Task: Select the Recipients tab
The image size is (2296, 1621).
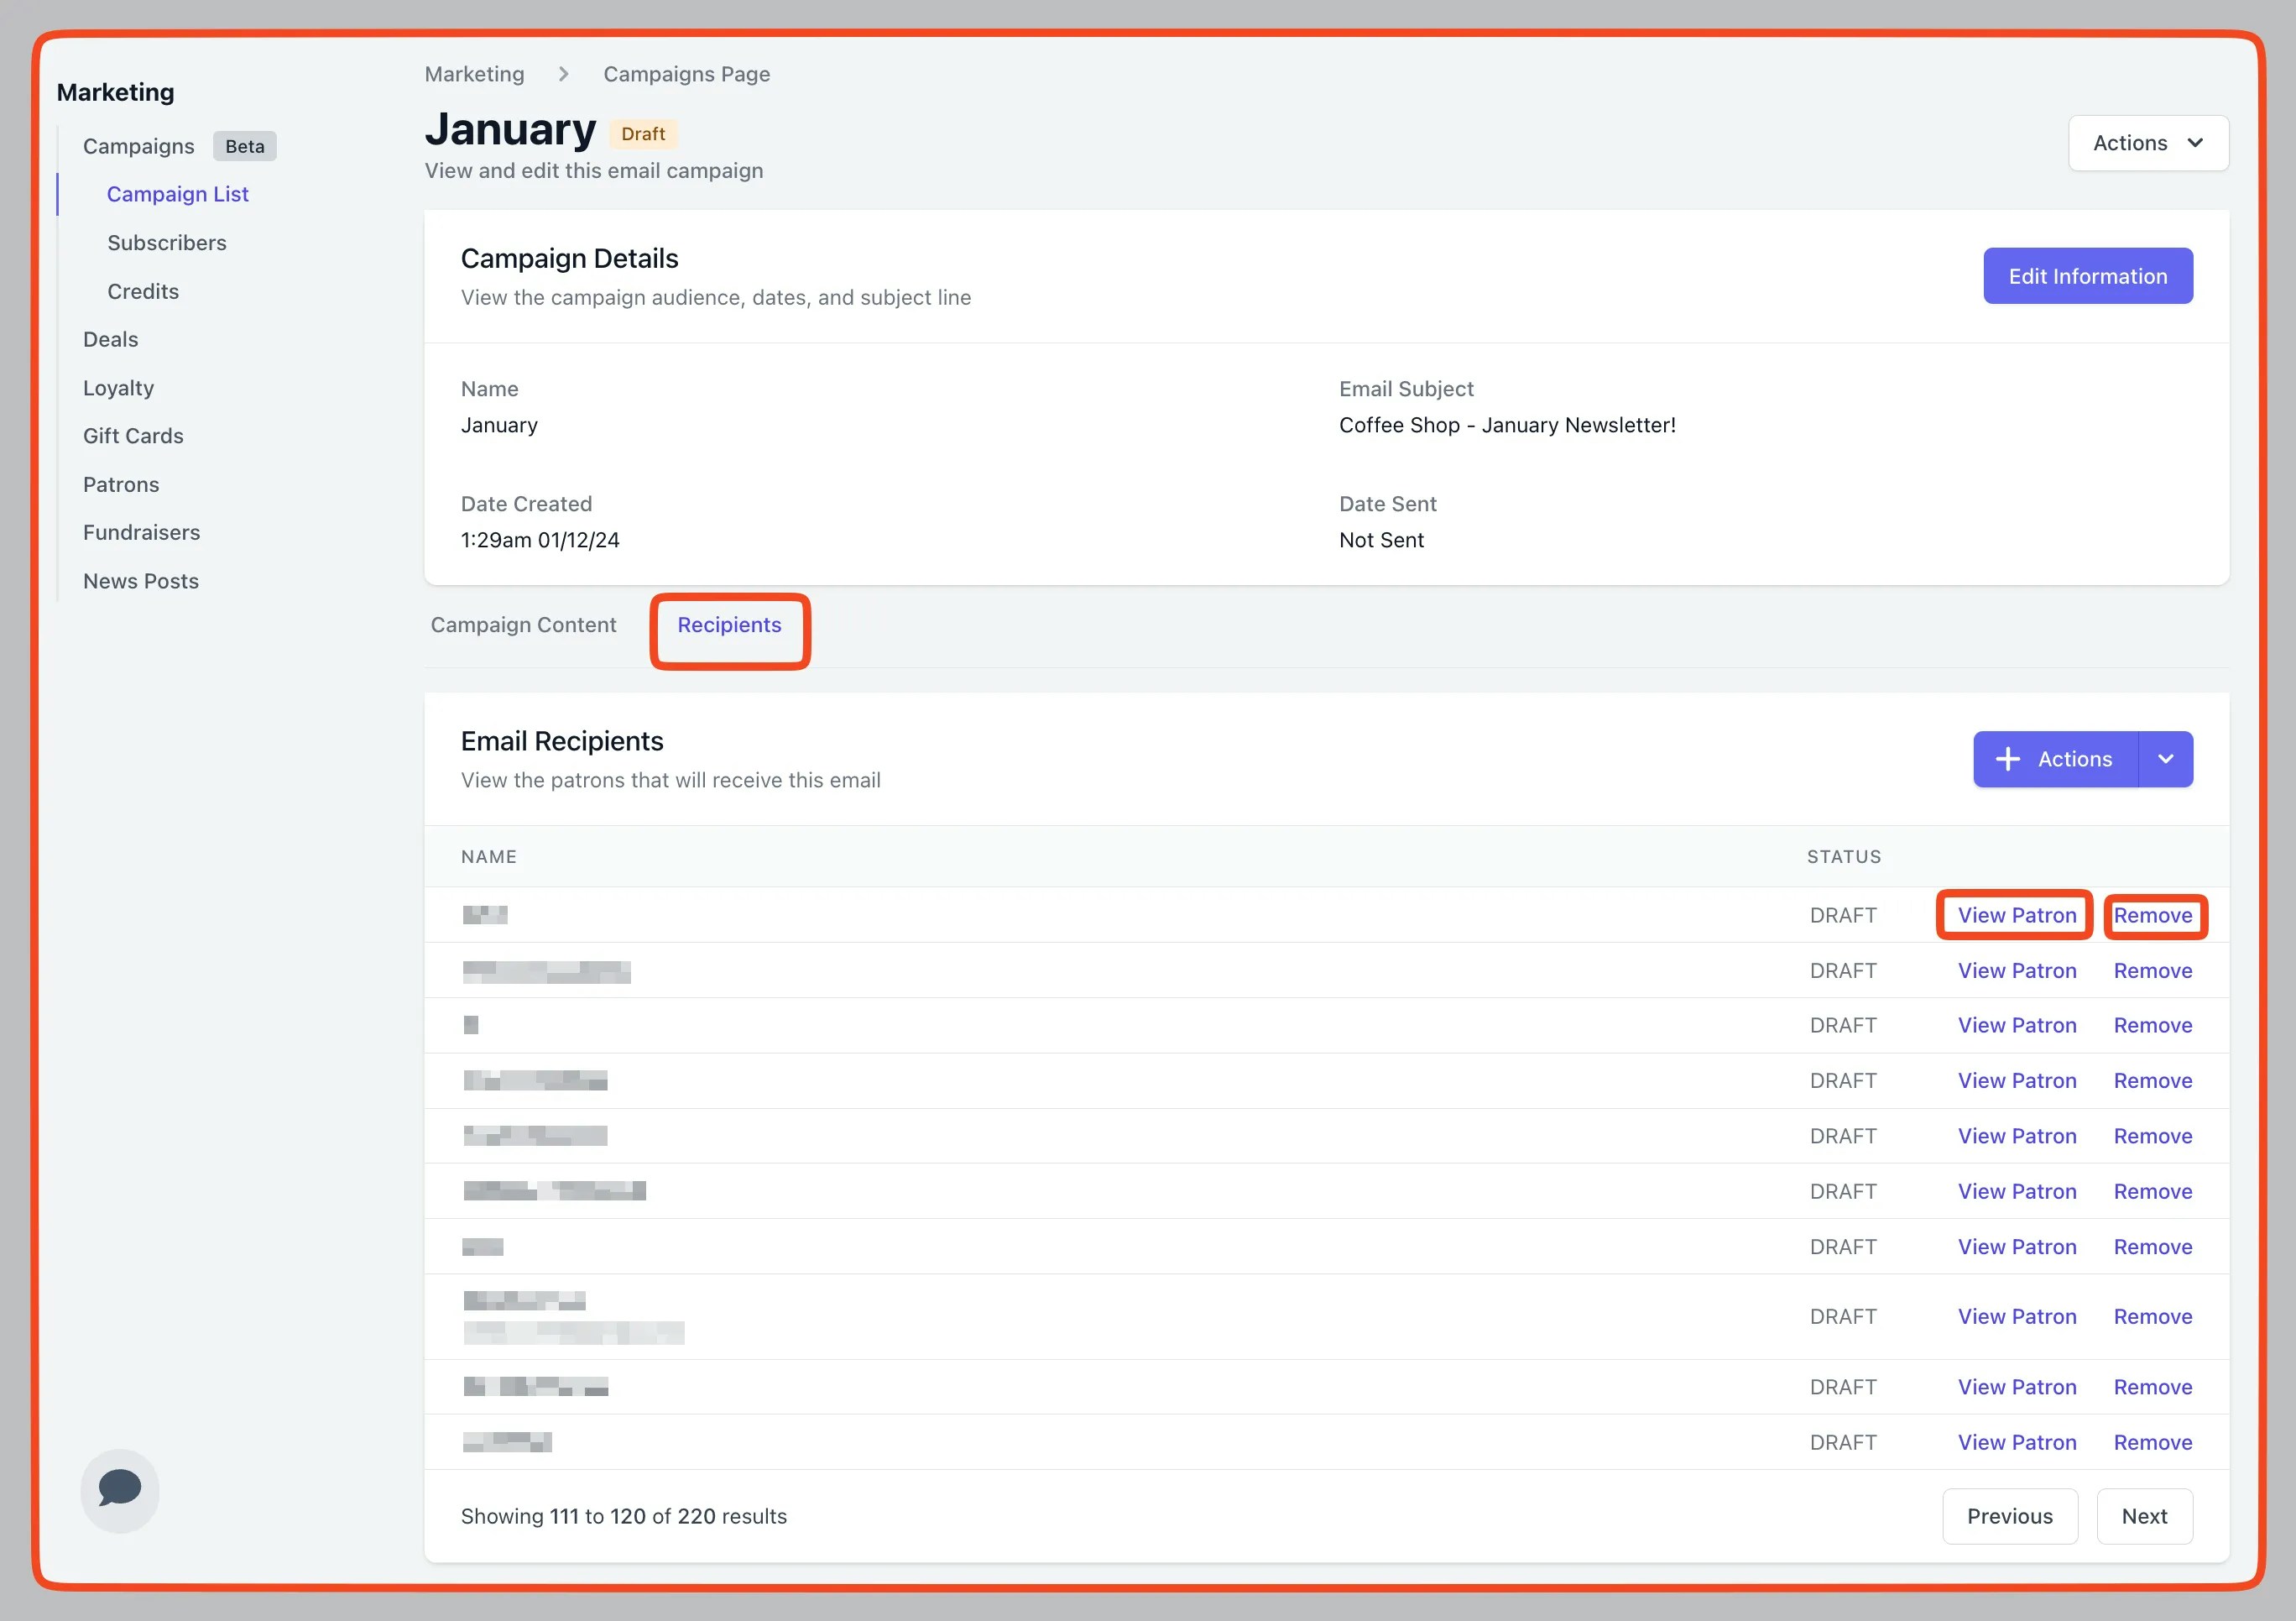Action: [x=729, y=625]
